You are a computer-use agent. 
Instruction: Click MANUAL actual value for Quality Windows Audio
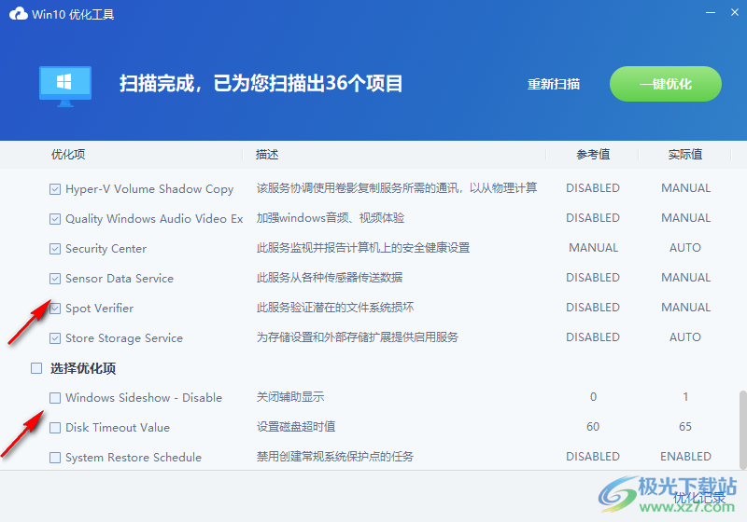[685, 218]
